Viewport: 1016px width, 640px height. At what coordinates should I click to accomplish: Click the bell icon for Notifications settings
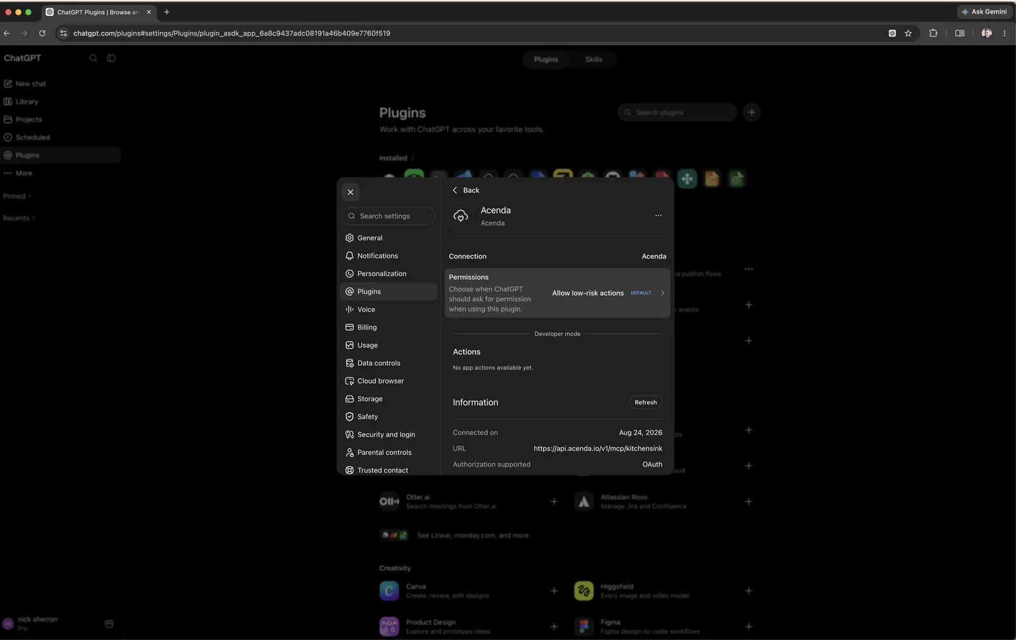(x=349, y=256)
